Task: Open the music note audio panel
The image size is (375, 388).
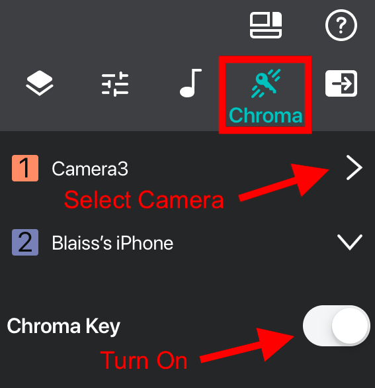Action: tap(190, 83)
